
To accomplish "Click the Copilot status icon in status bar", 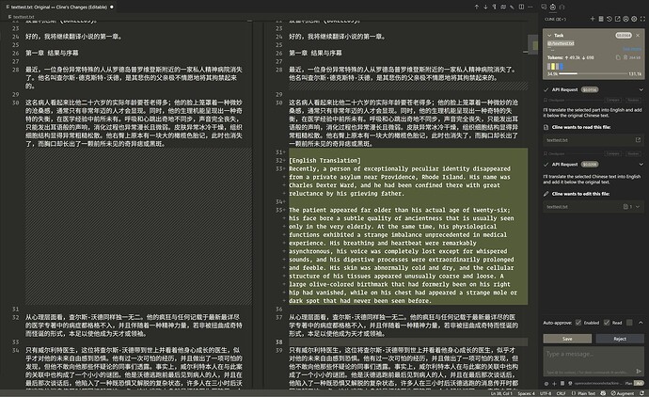I will tap(603, 393).
